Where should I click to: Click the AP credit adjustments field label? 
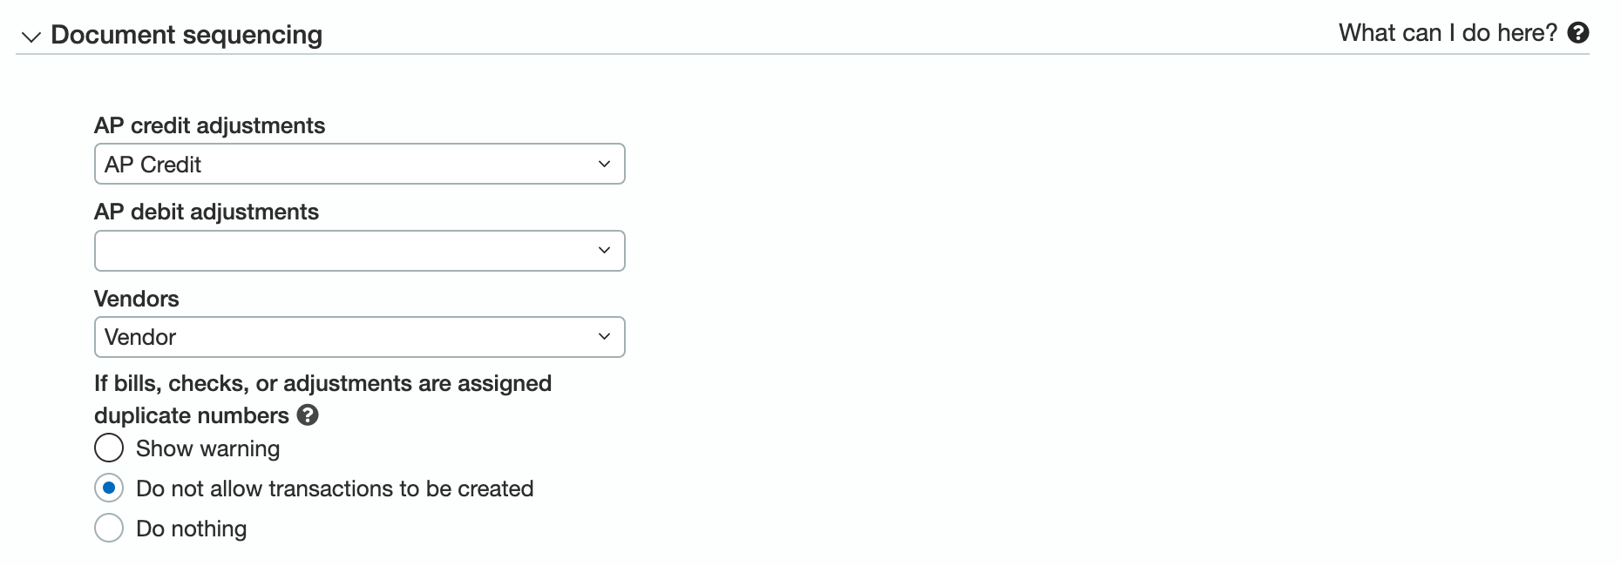(x=209, y=125)
